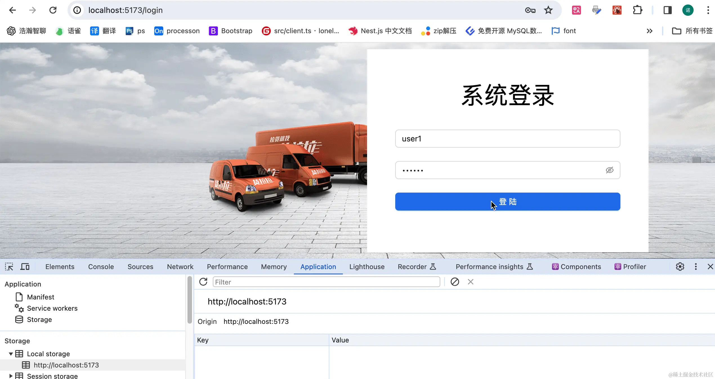Switch to the Network tab
Viewport: 715px width, 379px height.
click(180, 267)
